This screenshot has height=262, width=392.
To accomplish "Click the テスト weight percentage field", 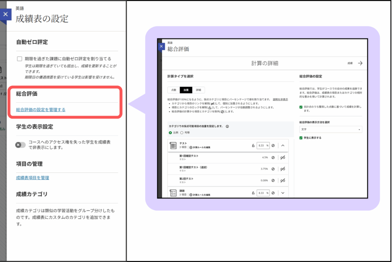I will pos(263,146).
